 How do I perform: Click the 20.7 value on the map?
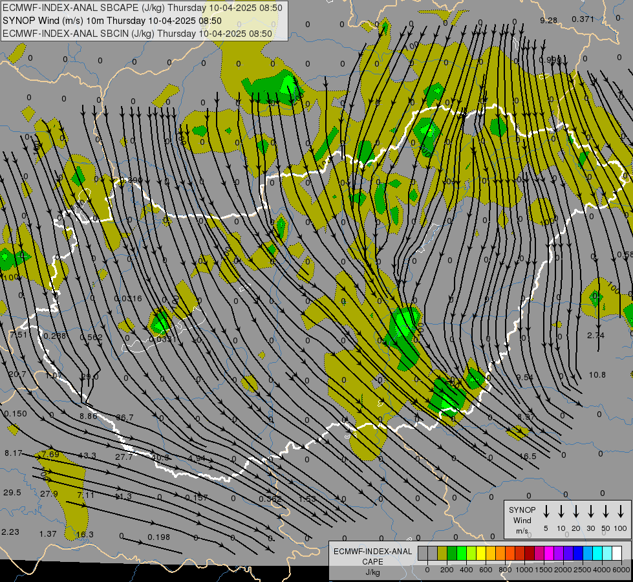17,374
